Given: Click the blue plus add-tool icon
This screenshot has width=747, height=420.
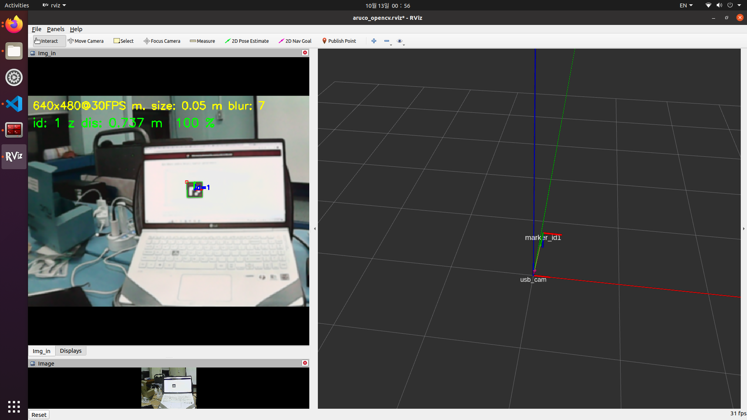Looking at the screenshot, I should pos(374,41).
